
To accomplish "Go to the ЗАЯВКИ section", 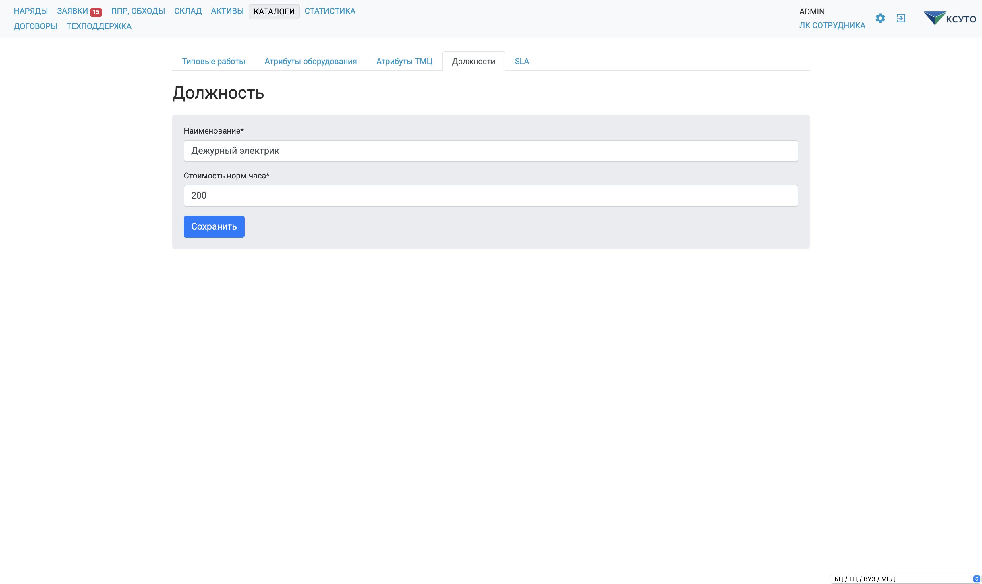I will tap(72, 11).
